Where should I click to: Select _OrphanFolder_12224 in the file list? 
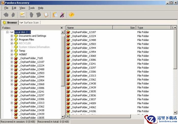[83, 36]
